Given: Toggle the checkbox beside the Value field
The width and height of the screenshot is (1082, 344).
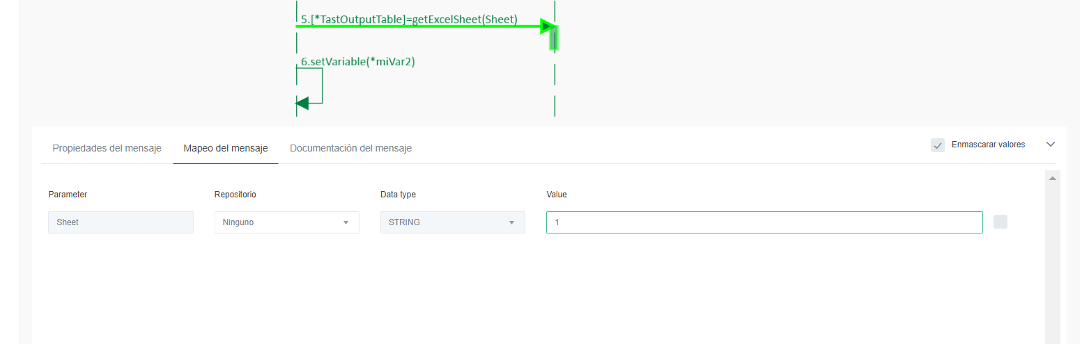Looking at the screenshot, I should tap(1000, 222).
